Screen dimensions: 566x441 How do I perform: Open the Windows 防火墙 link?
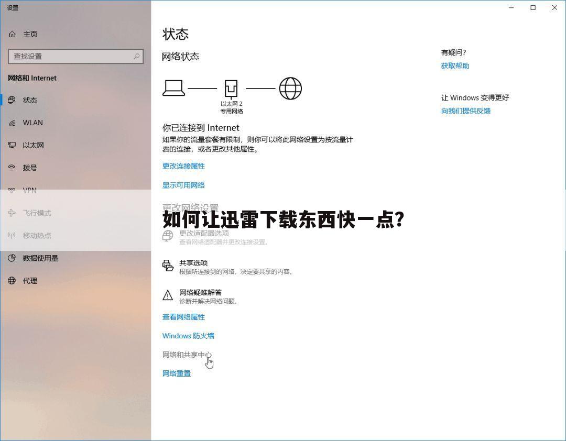[188, 336]
